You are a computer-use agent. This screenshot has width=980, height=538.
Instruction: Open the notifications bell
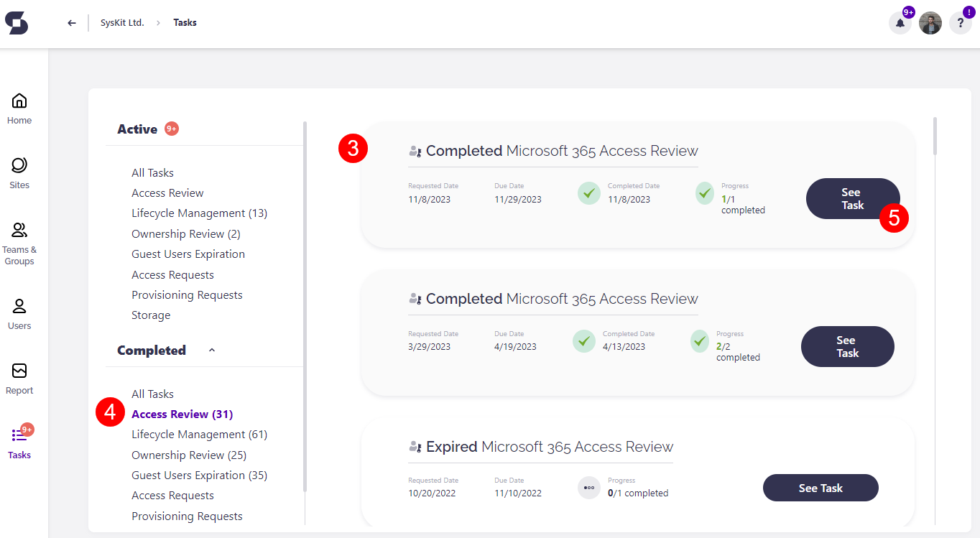pyautogui.click(x=900, y=22)
